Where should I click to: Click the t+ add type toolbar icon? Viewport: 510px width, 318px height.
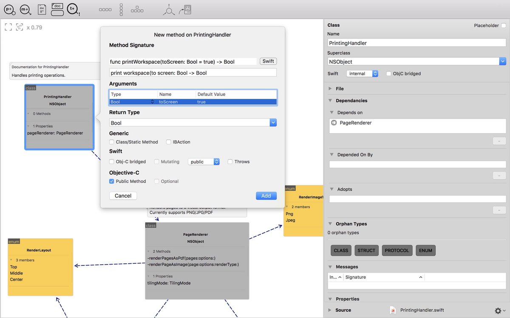73,9
